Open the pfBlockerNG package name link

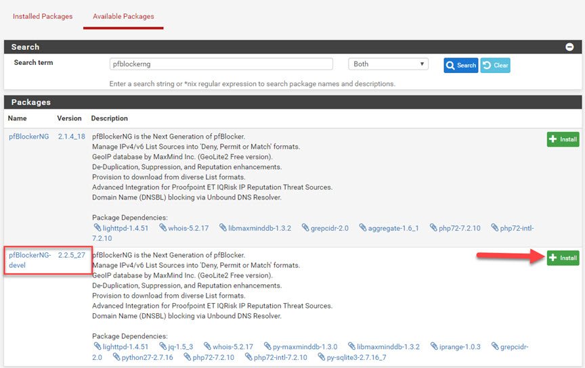coord(28,137)
